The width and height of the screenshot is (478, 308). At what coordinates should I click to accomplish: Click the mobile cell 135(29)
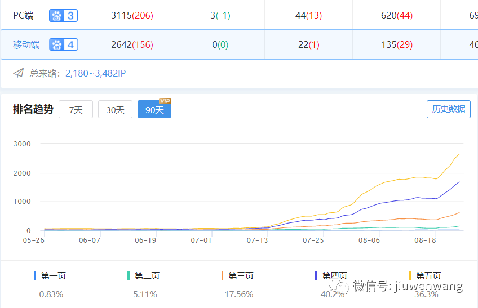[397, 45]
